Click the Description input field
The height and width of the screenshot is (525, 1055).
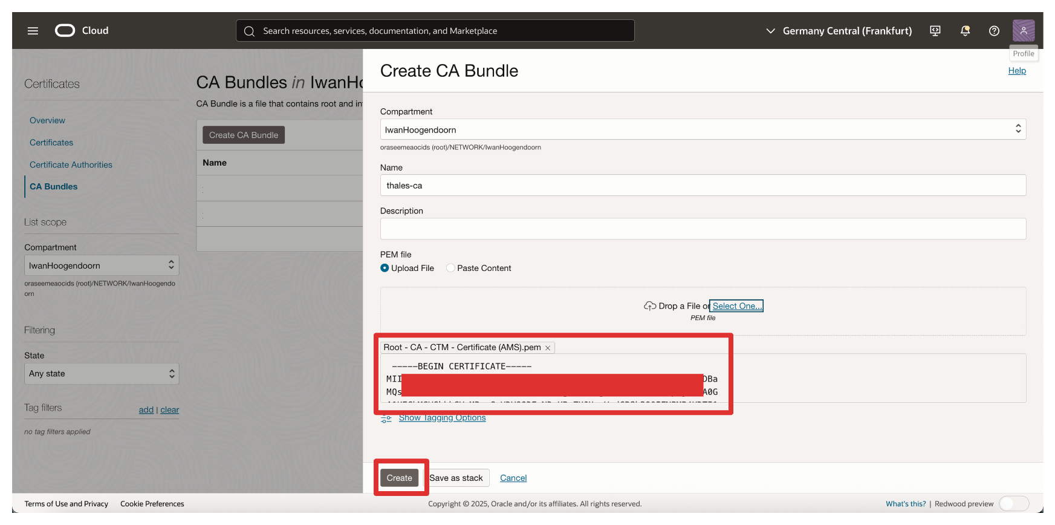[x=703, y=229]
